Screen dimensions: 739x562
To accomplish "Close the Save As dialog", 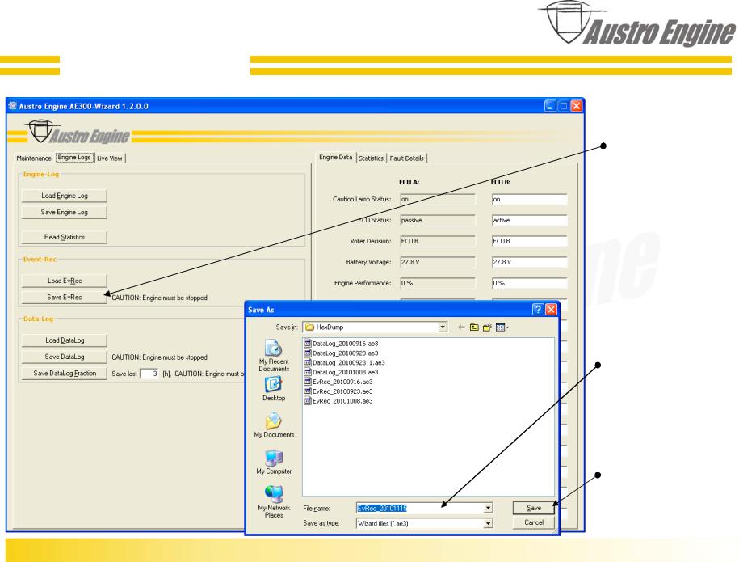I will point(551,309).
